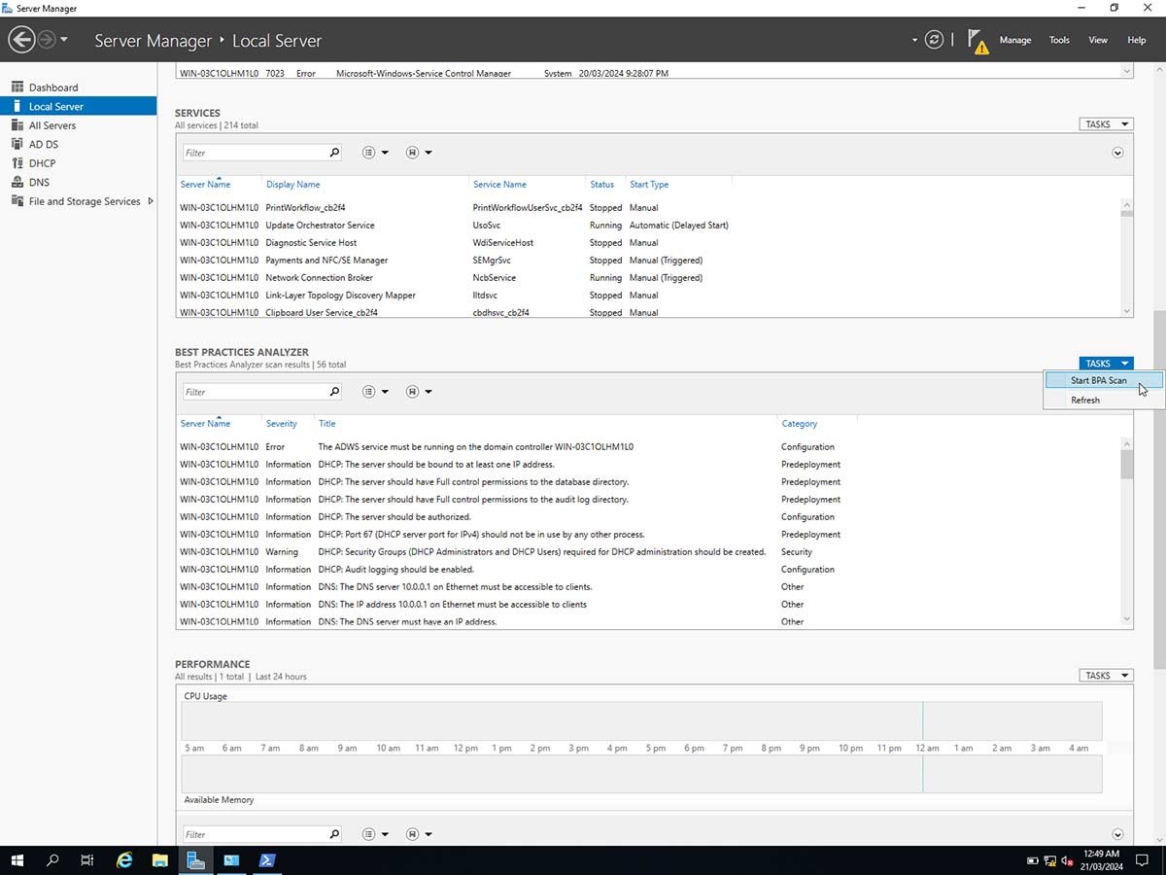This screenshot has height=875, width=1166.
Task: Sort BPA results by Severity column
Action: point(282,424)
